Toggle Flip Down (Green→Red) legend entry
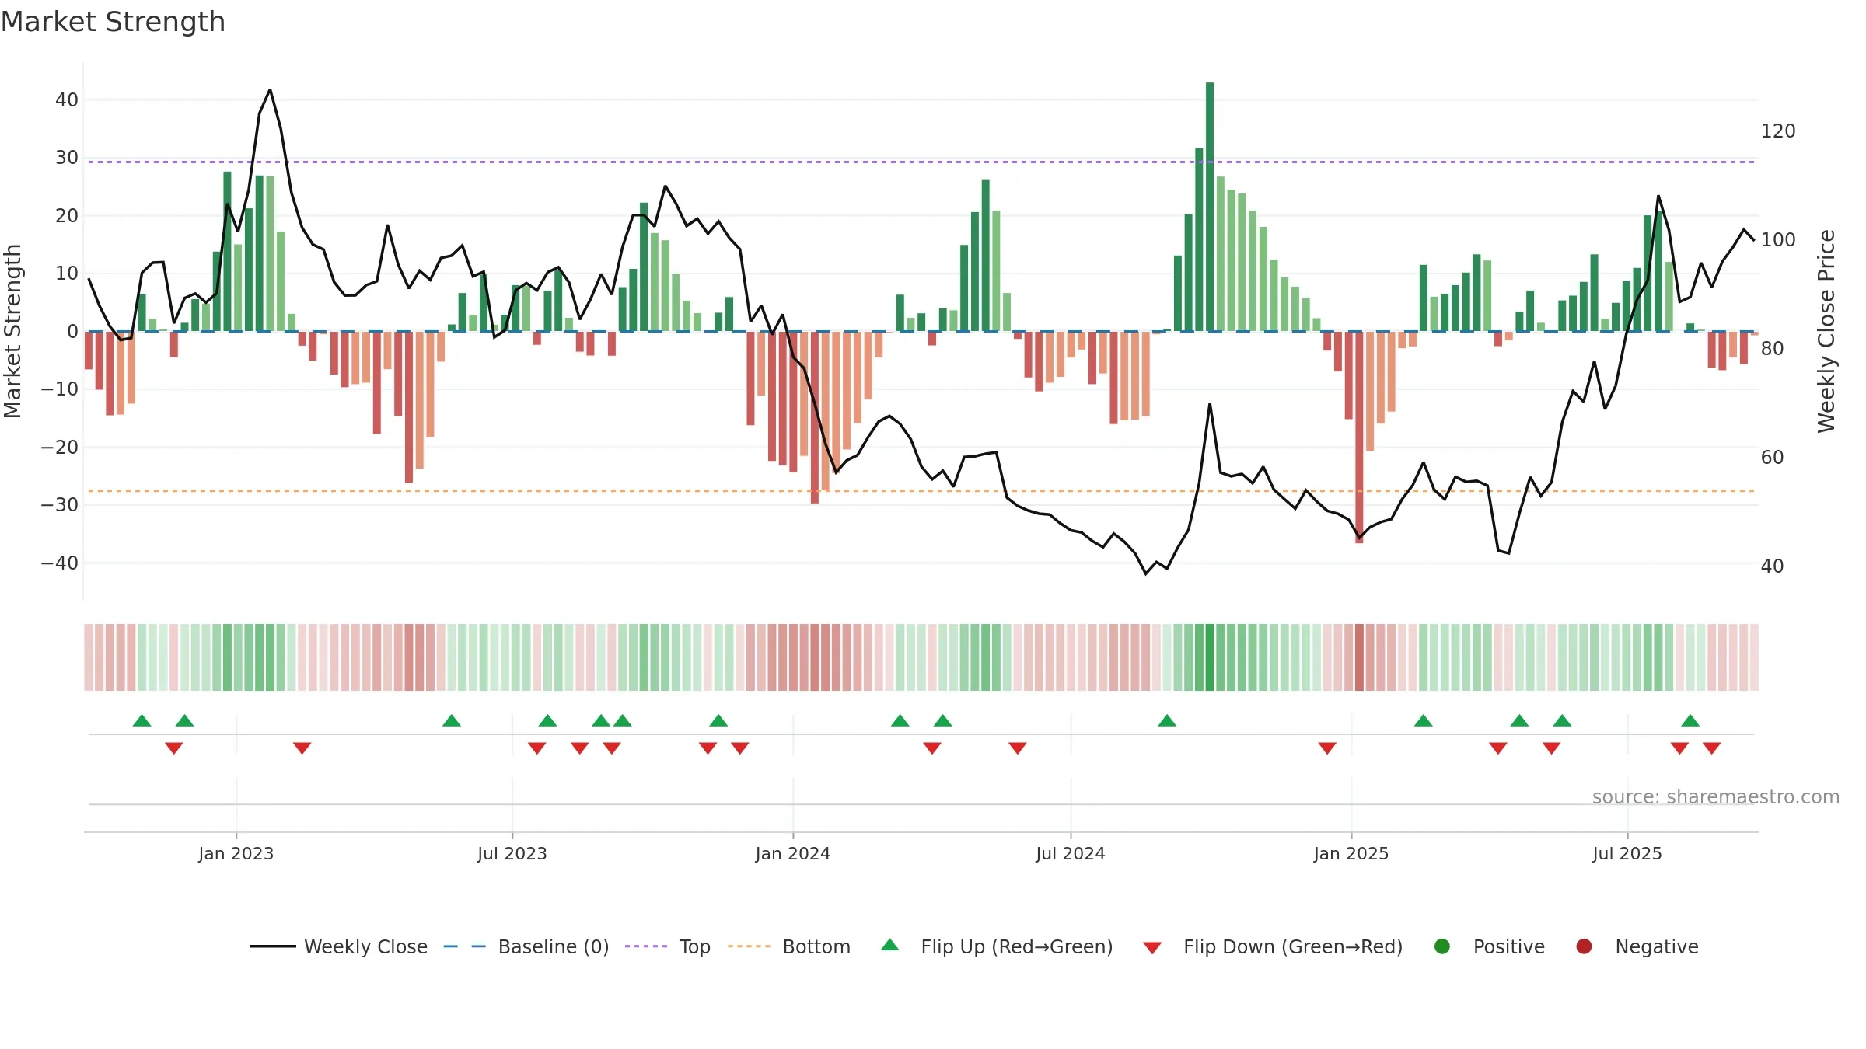The width and height of the screenshot is (1866, 1049). (1273, 946)
